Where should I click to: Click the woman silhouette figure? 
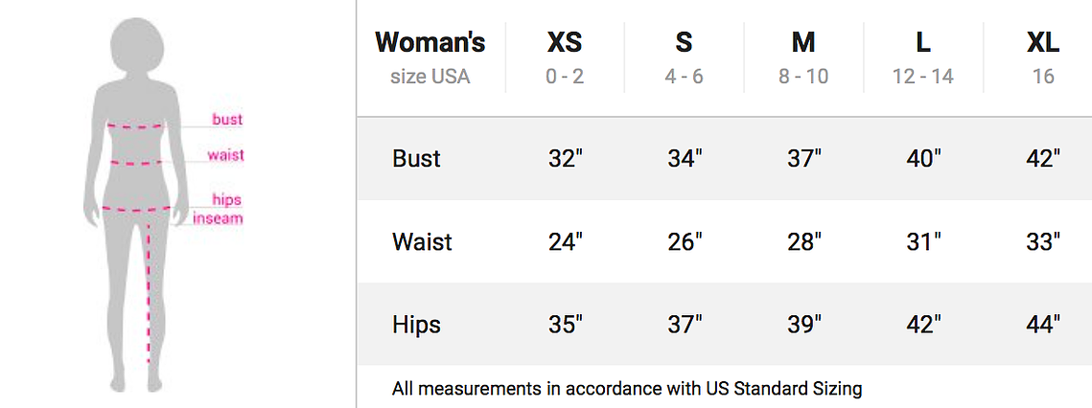(136, 205)
